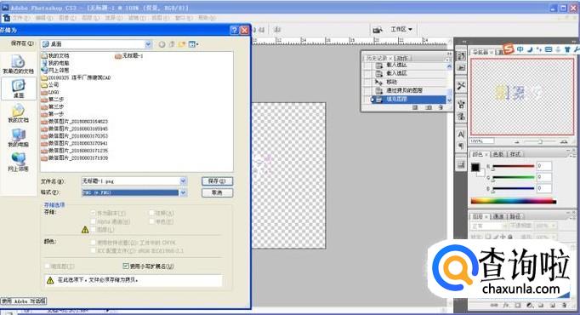
Task: Open the Character panel icon in dock
Action: click(x=461, y=135)
